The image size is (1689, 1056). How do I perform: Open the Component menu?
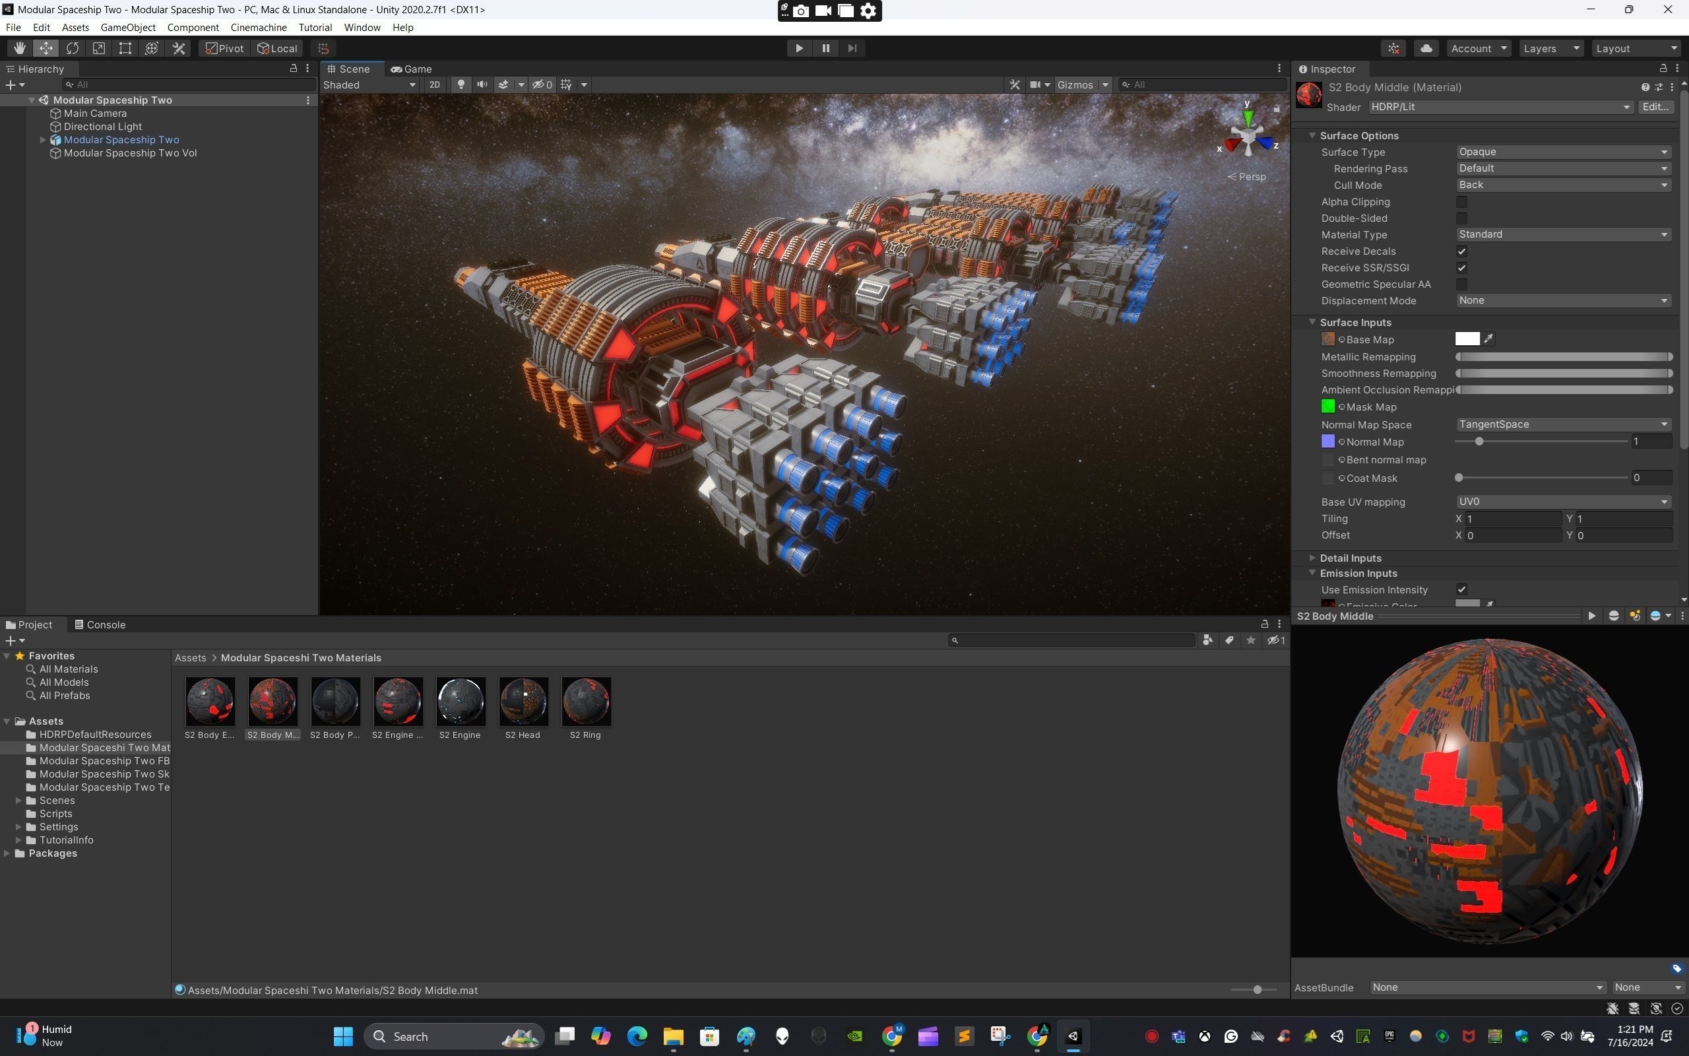tap(193, 27)
